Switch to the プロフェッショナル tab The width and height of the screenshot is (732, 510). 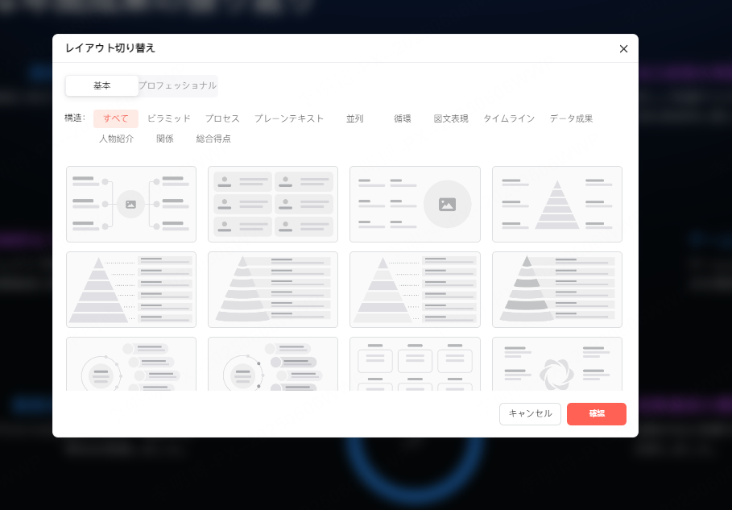pyautogui.click(x=177, y=85)
